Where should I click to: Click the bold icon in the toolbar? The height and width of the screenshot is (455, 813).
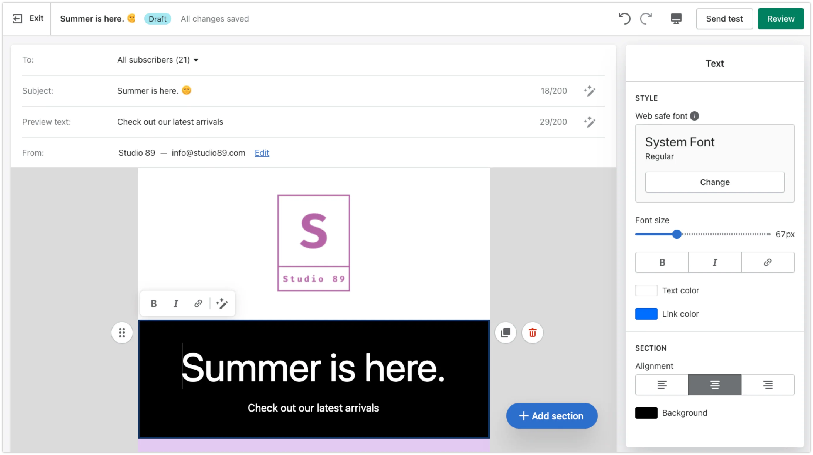coord(154,303)
